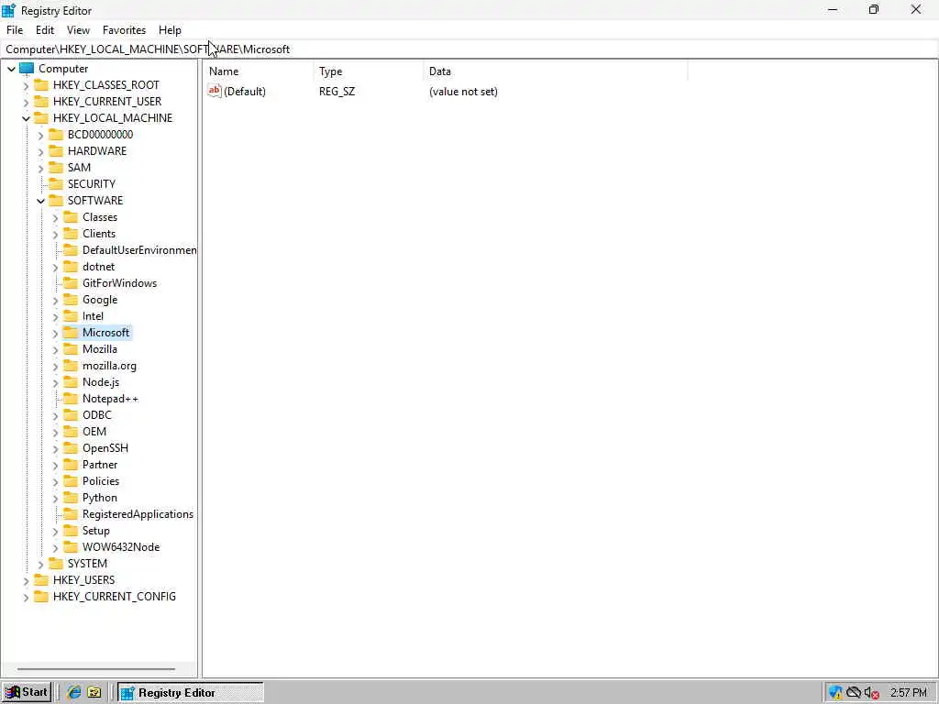Click the RegisteredApplications folder icon

tap(71, 513)
